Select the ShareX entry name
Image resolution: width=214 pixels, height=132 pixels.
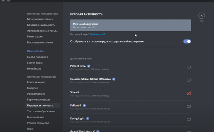click(x=75, y=92)
